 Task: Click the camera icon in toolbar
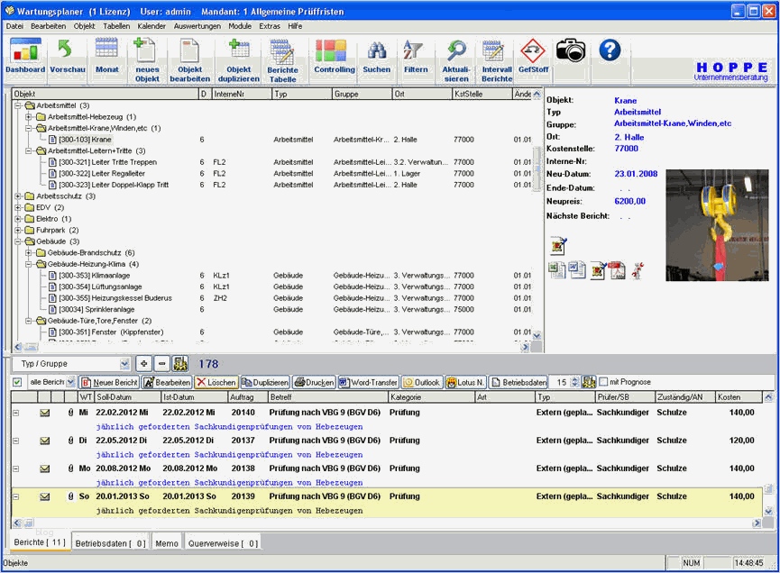tap(570, 50)
